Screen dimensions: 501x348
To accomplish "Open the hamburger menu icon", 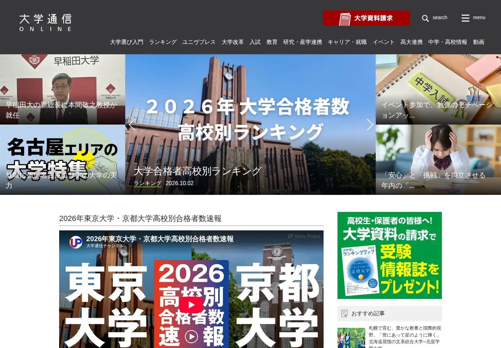I will (466, 18).
